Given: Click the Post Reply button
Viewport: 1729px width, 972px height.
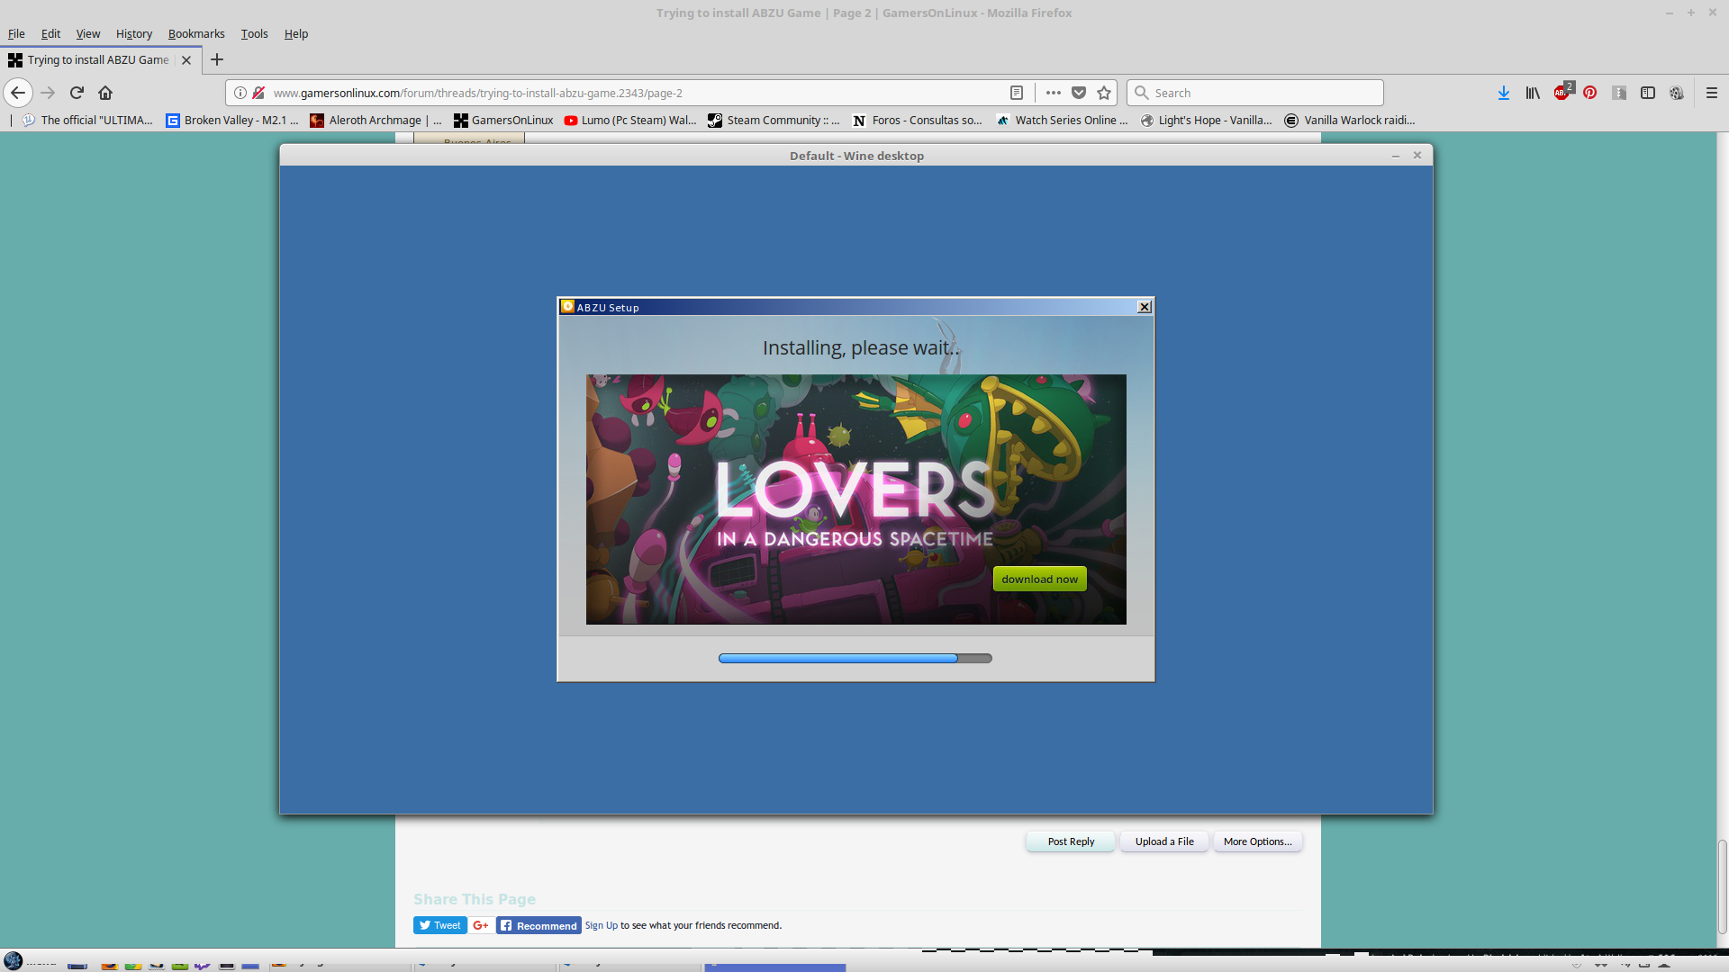Looking at the screenshot, I should [1071, 841].
